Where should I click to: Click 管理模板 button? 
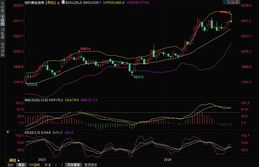(x=91, y=165)
